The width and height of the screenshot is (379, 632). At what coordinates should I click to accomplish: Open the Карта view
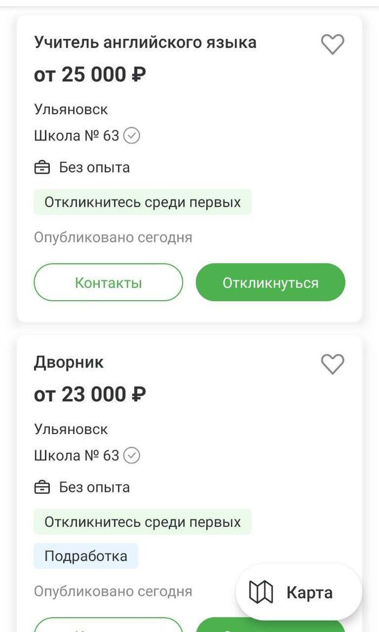point(298,592)
